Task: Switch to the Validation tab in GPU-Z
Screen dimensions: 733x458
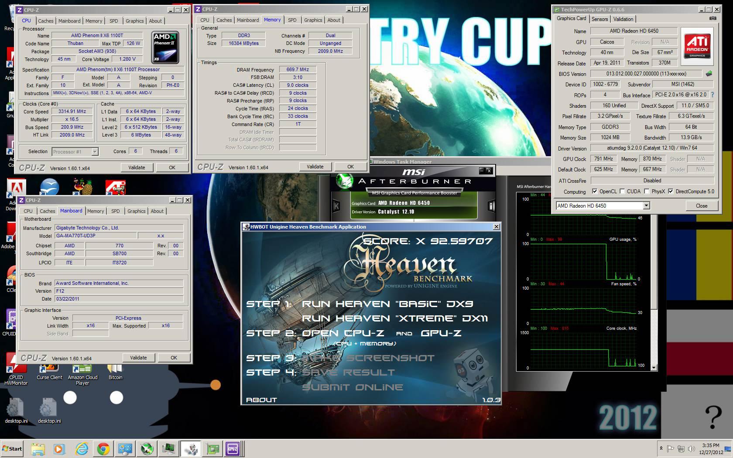Action: point(623,19)
